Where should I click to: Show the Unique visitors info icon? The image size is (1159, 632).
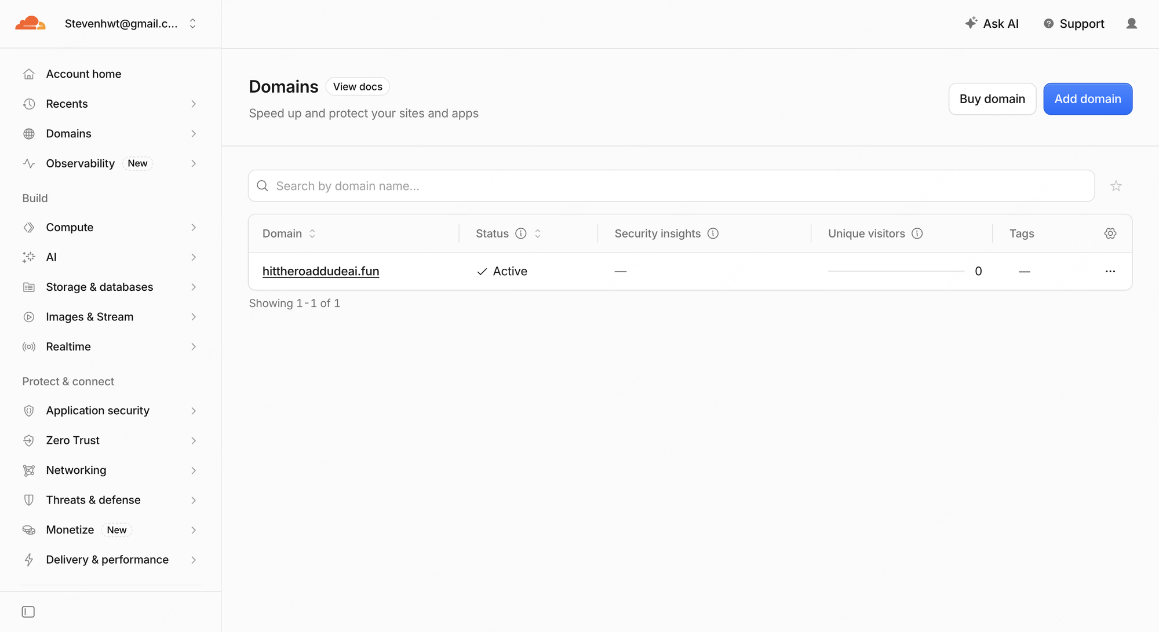coord(917,233)
